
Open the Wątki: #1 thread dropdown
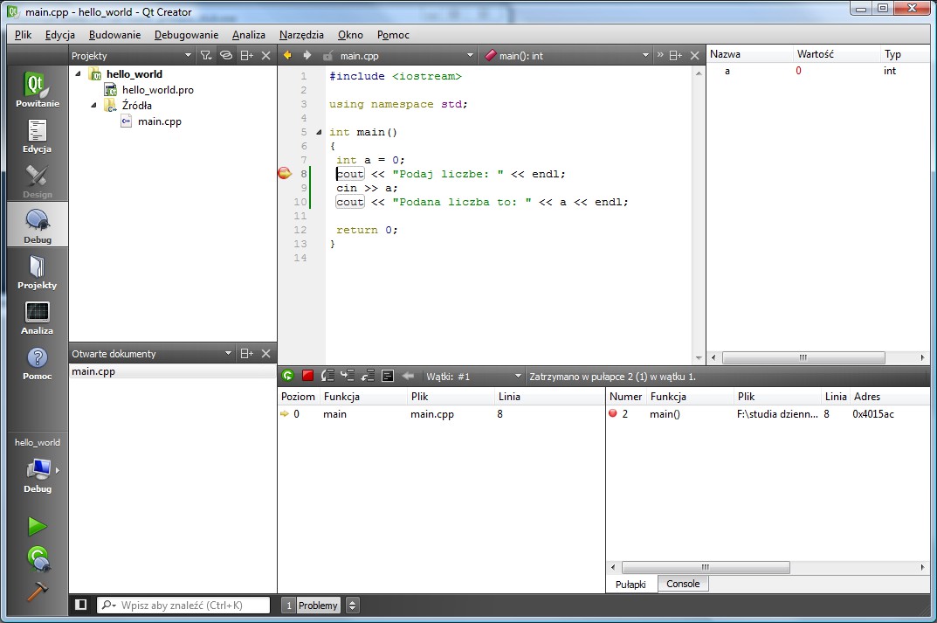pyautogui.click(x=473, y=376)
